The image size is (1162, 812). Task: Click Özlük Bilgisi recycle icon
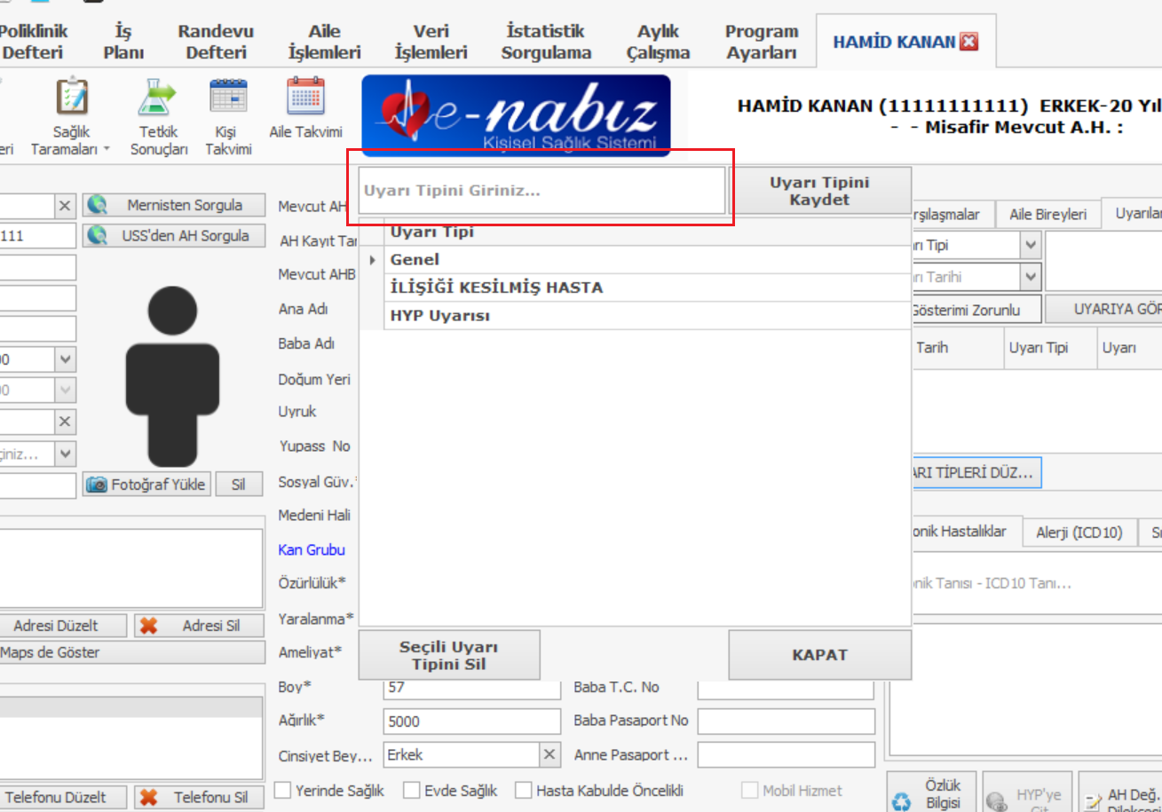[x=902, y=801]
